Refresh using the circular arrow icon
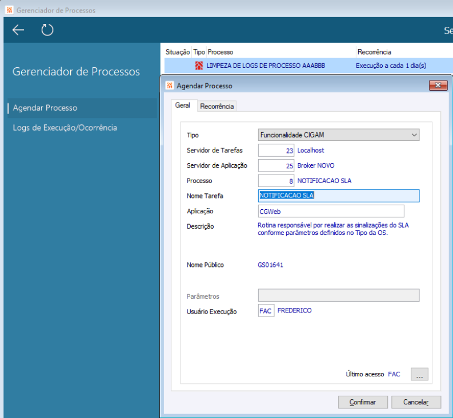This screenshot has height=418, width=453. tap(47, 30)
